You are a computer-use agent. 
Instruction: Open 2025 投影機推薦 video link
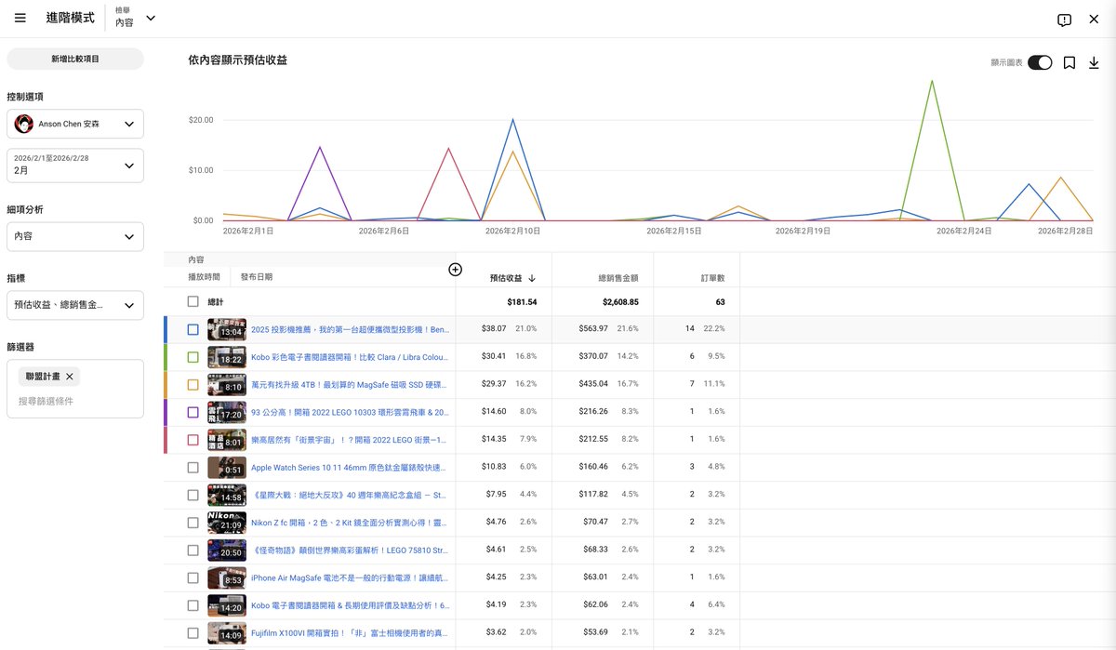pos(350,329)
